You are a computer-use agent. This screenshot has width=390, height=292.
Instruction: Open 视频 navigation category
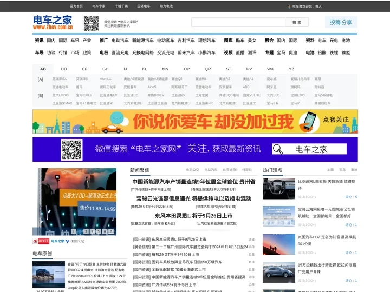(228, 52)
